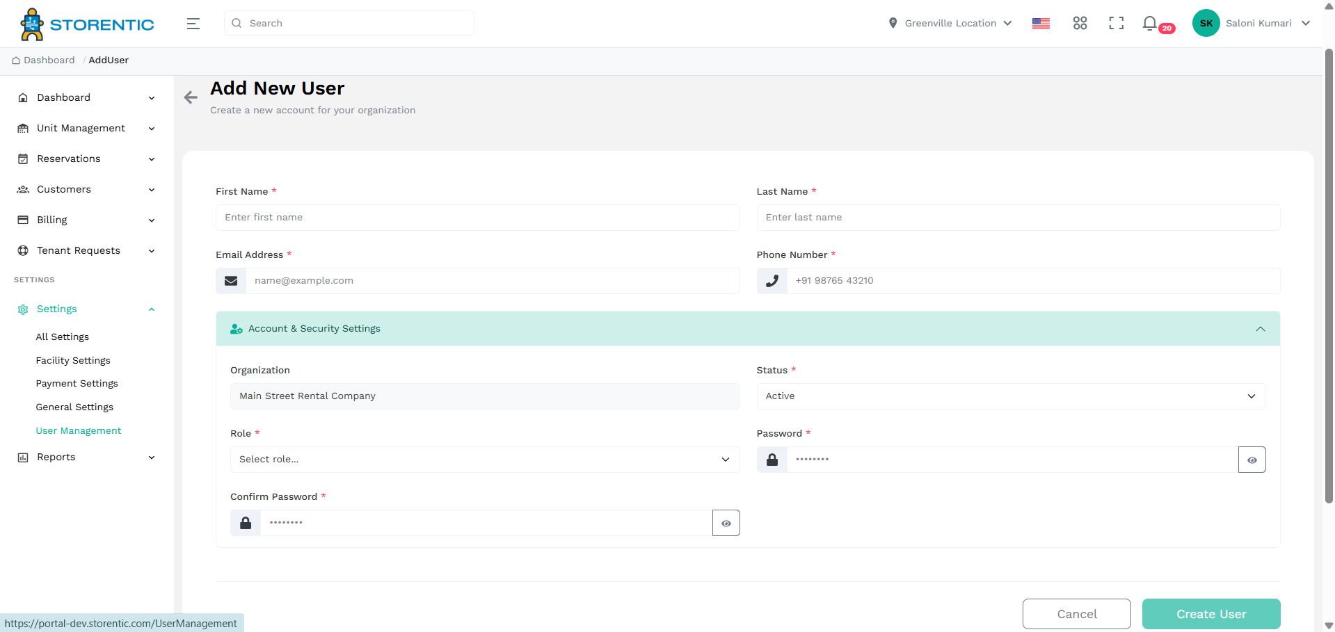Click the home icon in the breadcrumb
1335x632 pixels.
point(15,60)
